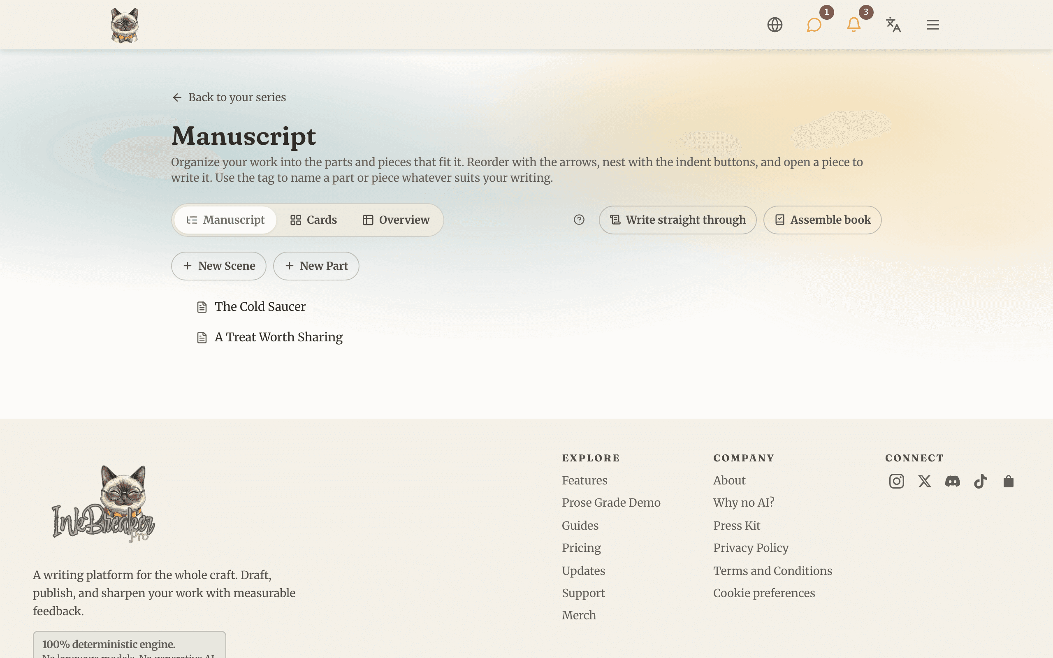Switch to the Manuscript view tab
1053x658 pixels.
[x=225, y=220]
